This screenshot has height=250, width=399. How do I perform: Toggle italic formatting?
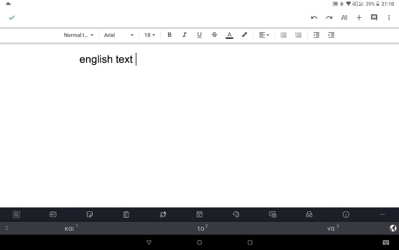[x=184, y=35]
